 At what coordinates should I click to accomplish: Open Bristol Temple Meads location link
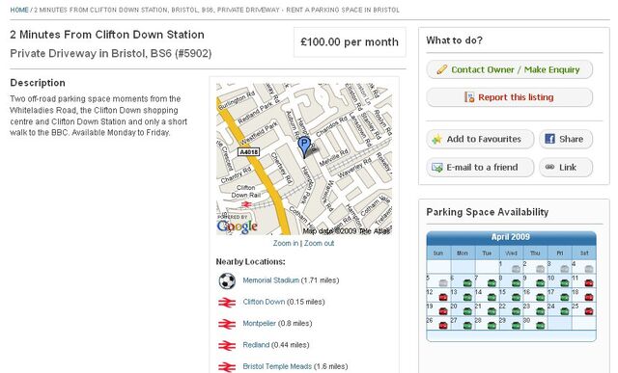pos(277,366)
